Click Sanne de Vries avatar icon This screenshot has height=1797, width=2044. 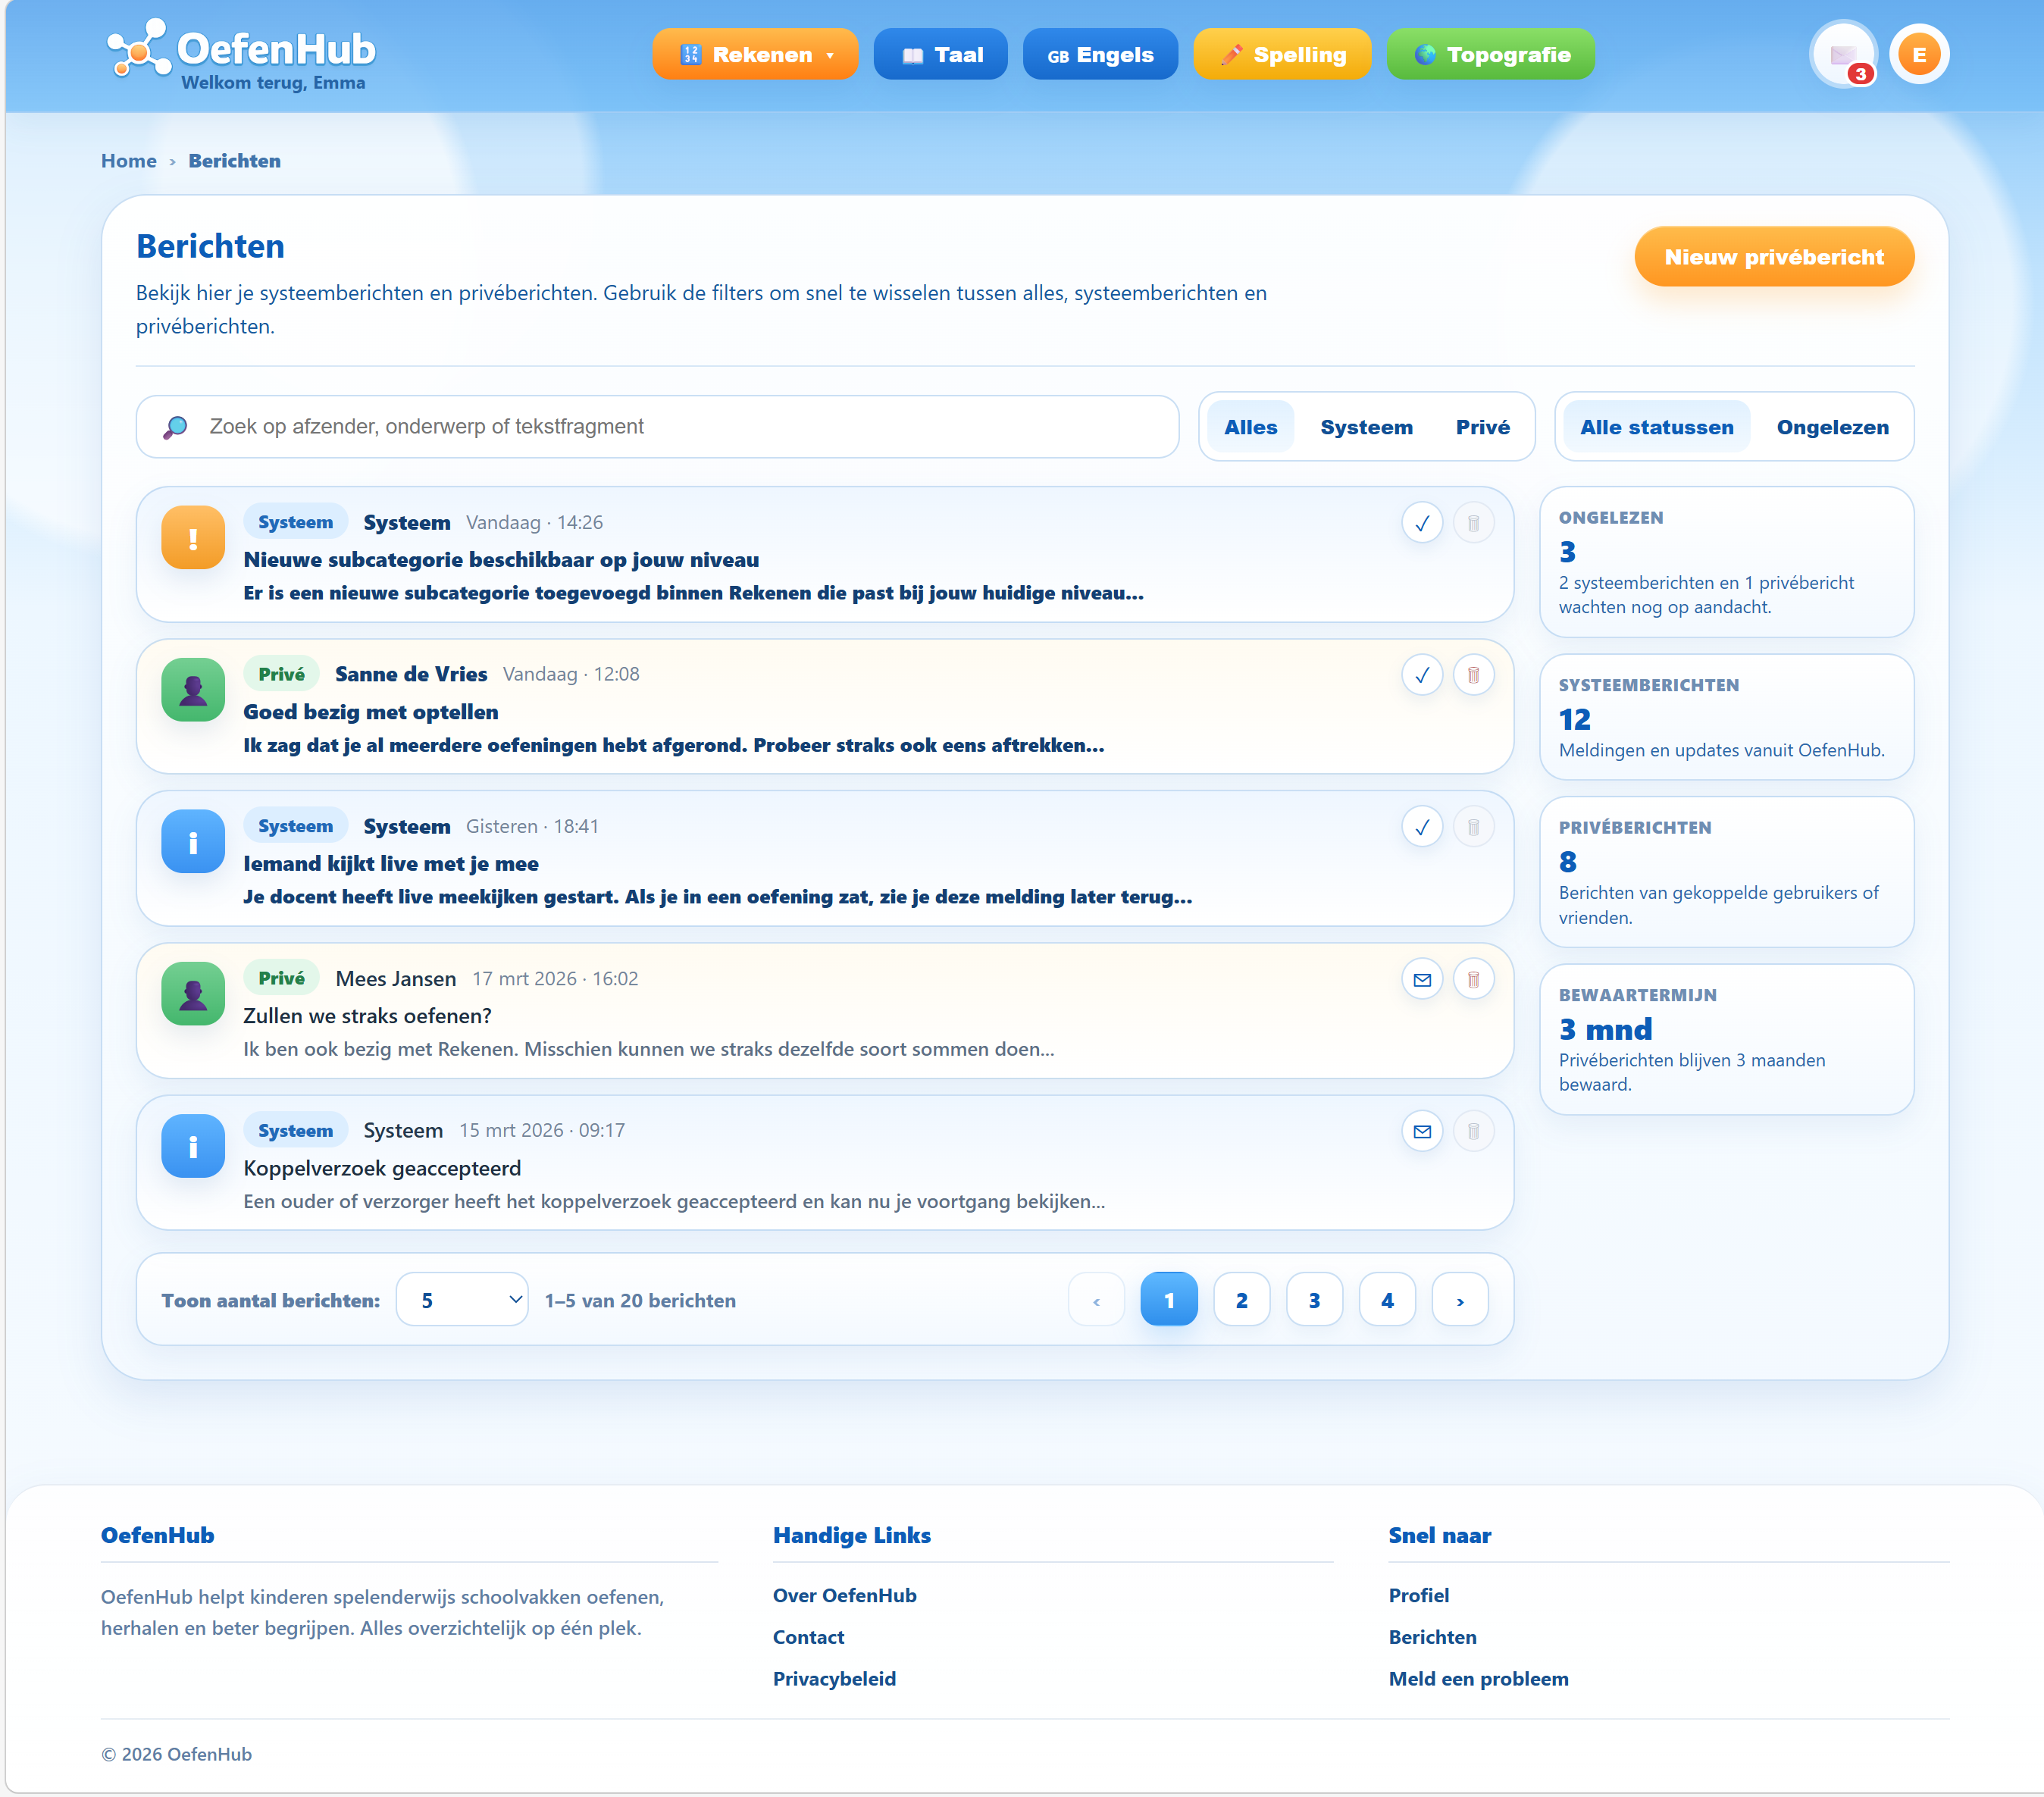(x=193, y=689)
